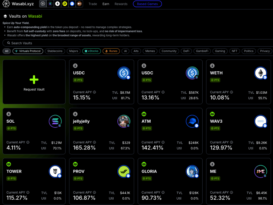Viewport: 273px width, 205px height.
Task: Filter vaults by Stablecoins
Action: click(55, 51)
